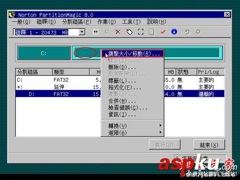Click the label tag toolbar icon
This screenshot has width=240, height=180.
[x=129, y=32]
